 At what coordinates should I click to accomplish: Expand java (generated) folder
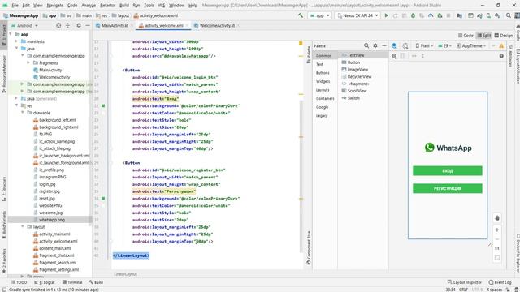pyautogui.click(x=16, y=98)
